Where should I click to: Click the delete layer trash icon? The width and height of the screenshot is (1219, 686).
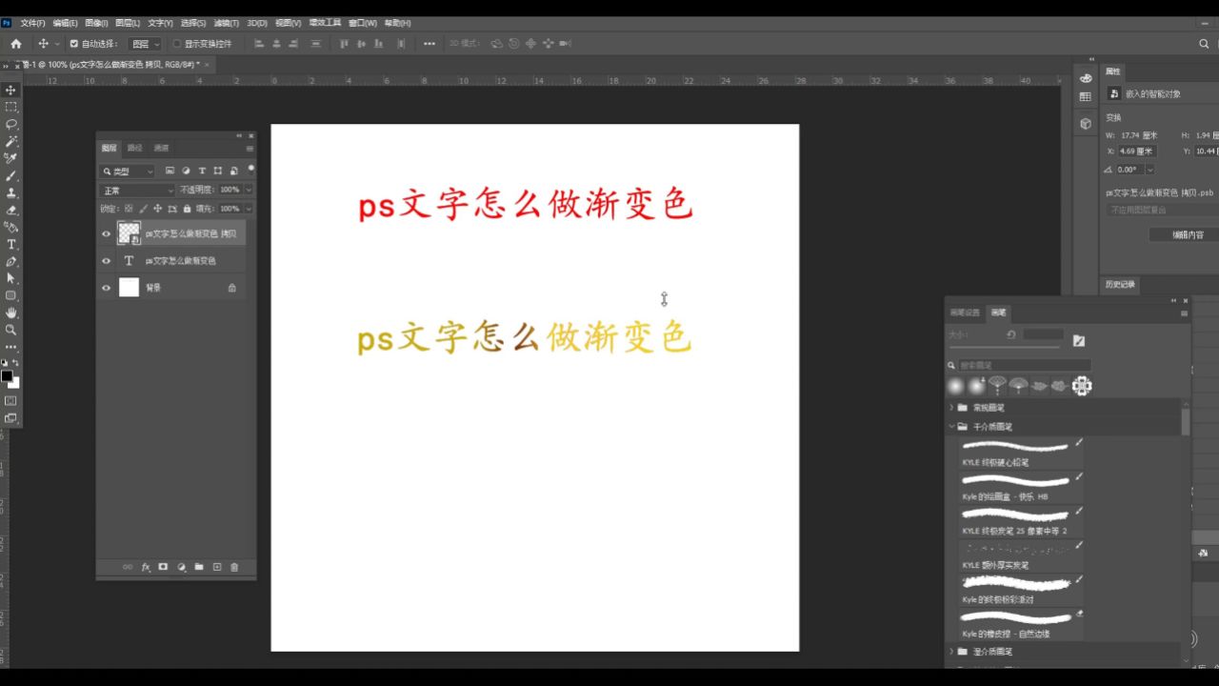(x=233, y=567)
